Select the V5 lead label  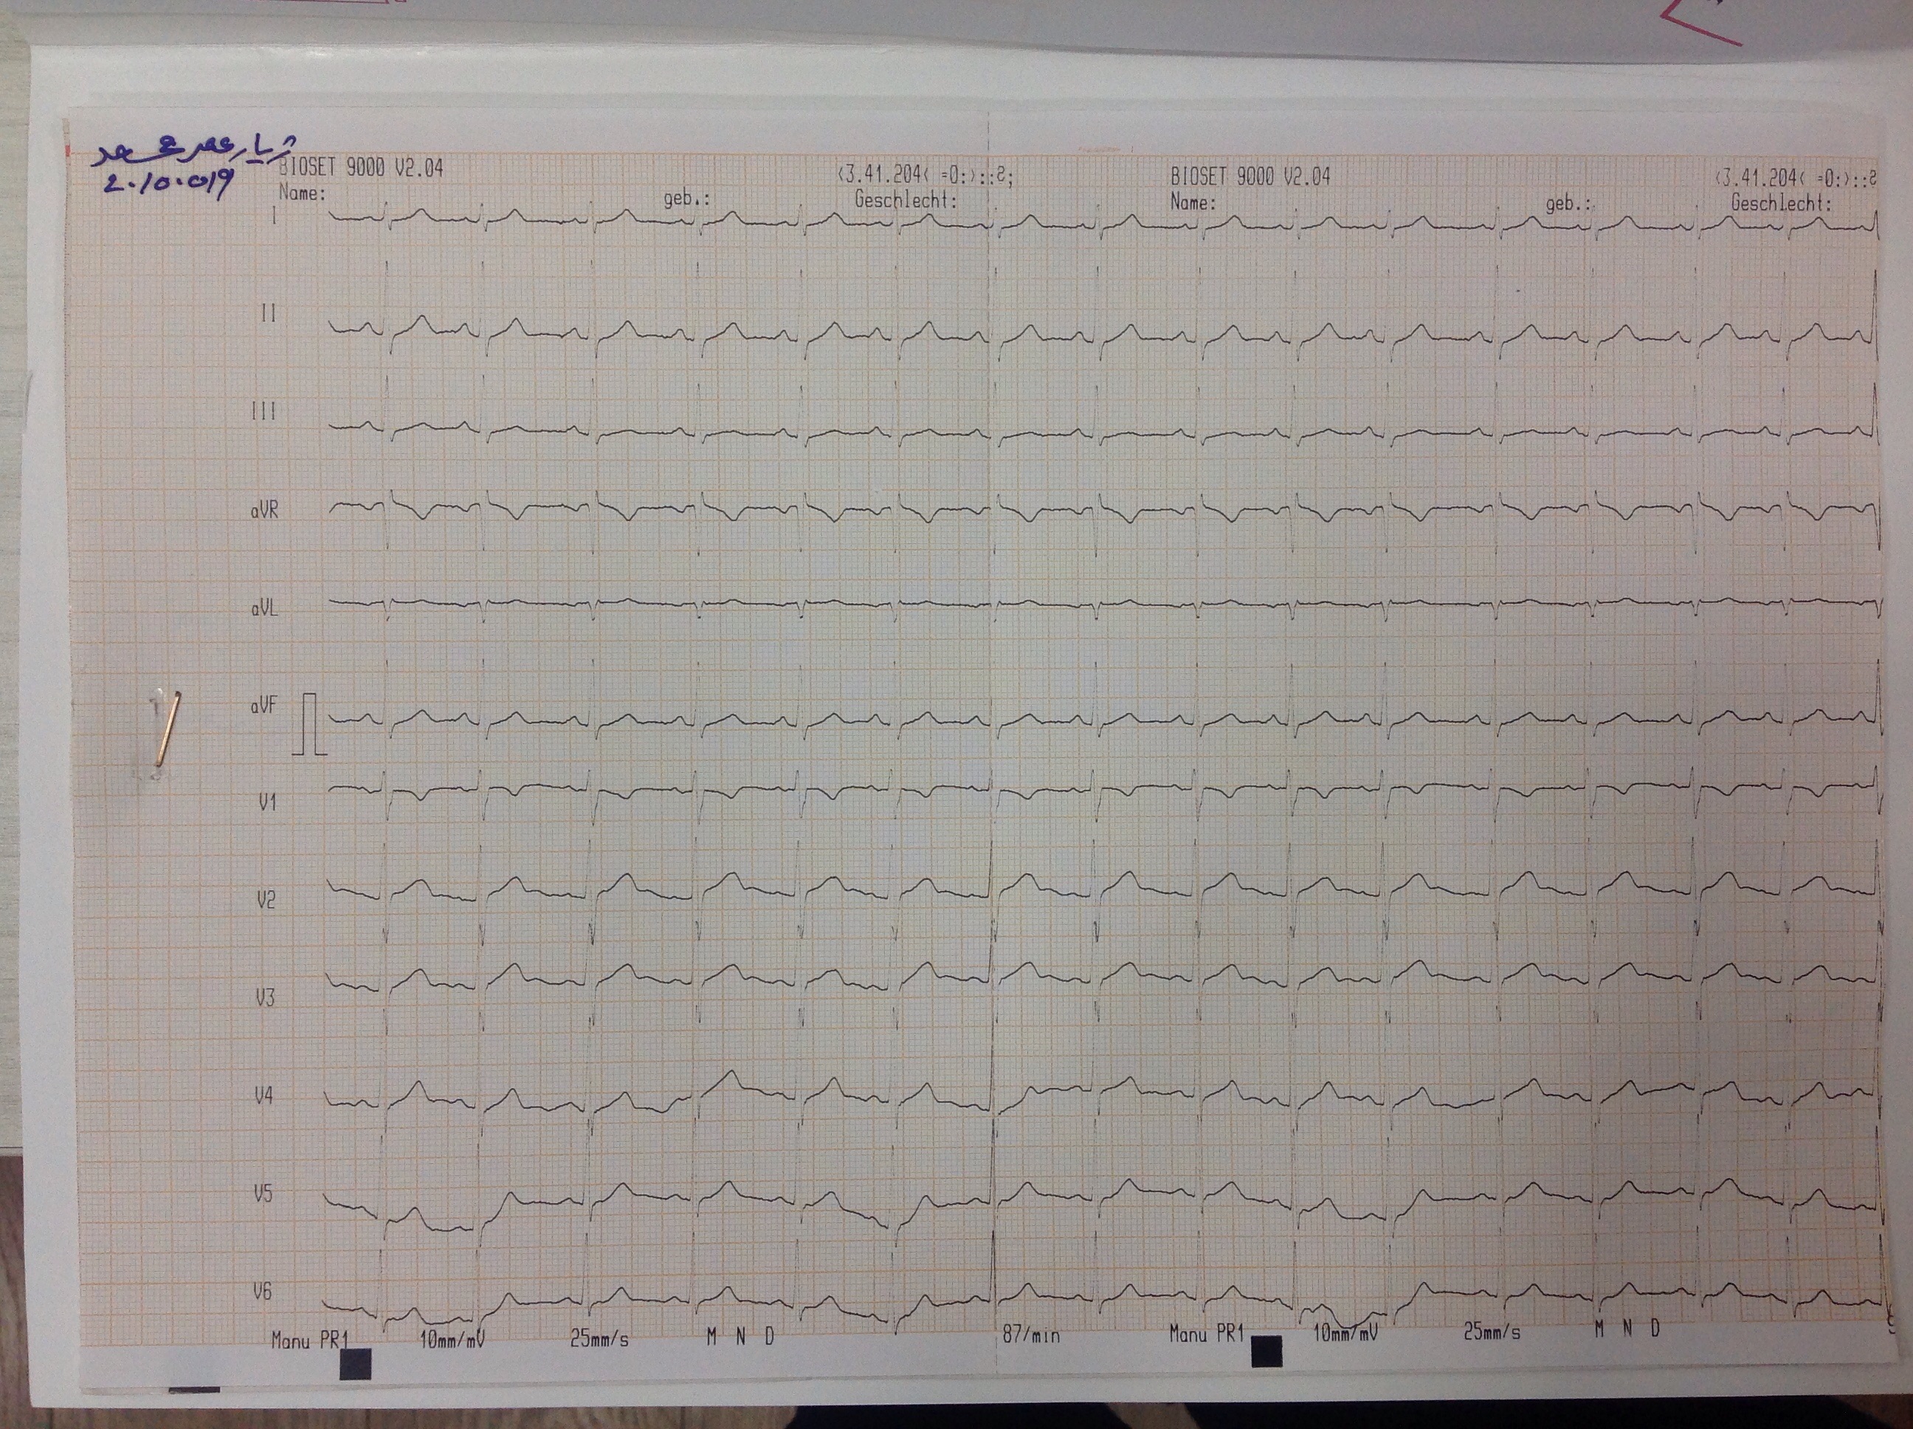click(262, 1194)
